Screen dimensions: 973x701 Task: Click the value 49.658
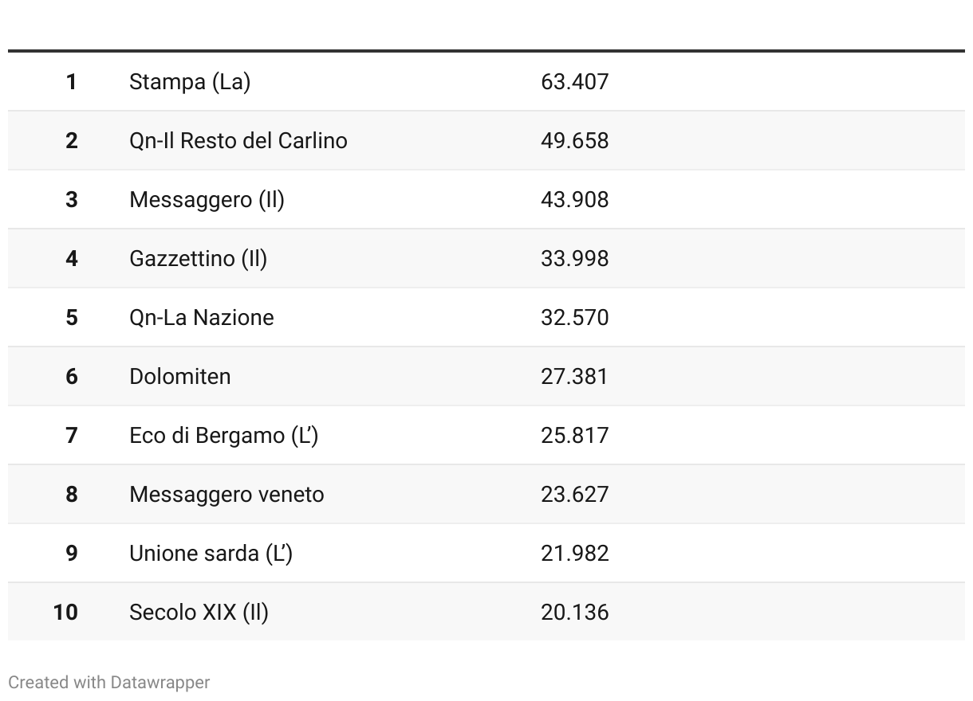(574, 140)
